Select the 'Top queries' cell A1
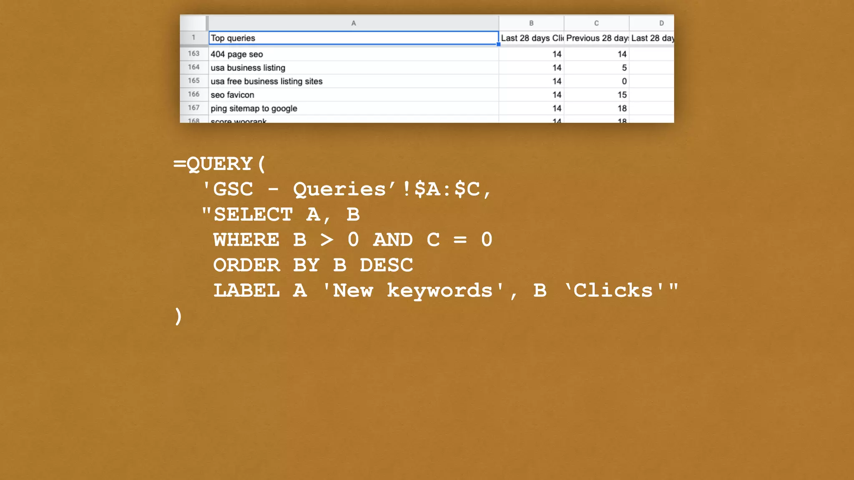Viewport: 854px width, 480px height. [353, 38]
